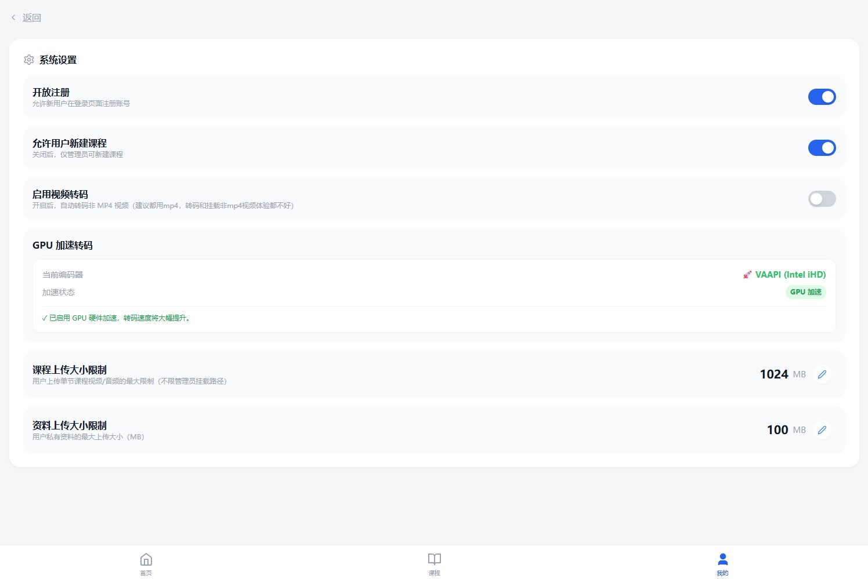Open the 首页 home icon in bottom navigation
868x579 pixels.
pos(146,559)
